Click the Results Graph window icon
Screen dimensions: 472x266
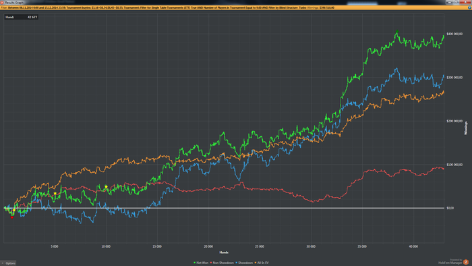[2, 3]
